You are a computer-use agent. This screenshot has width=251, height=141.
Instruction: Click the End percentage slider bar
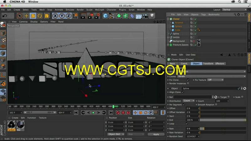[223, 120]
